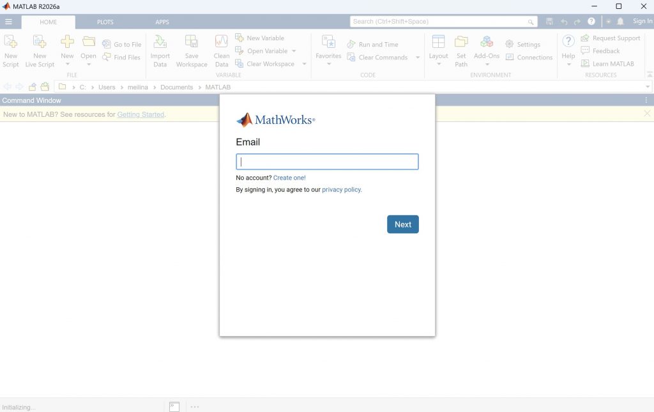Click the Clean Data icon
The height and width of the screenshot is (412, 654).
222,42
